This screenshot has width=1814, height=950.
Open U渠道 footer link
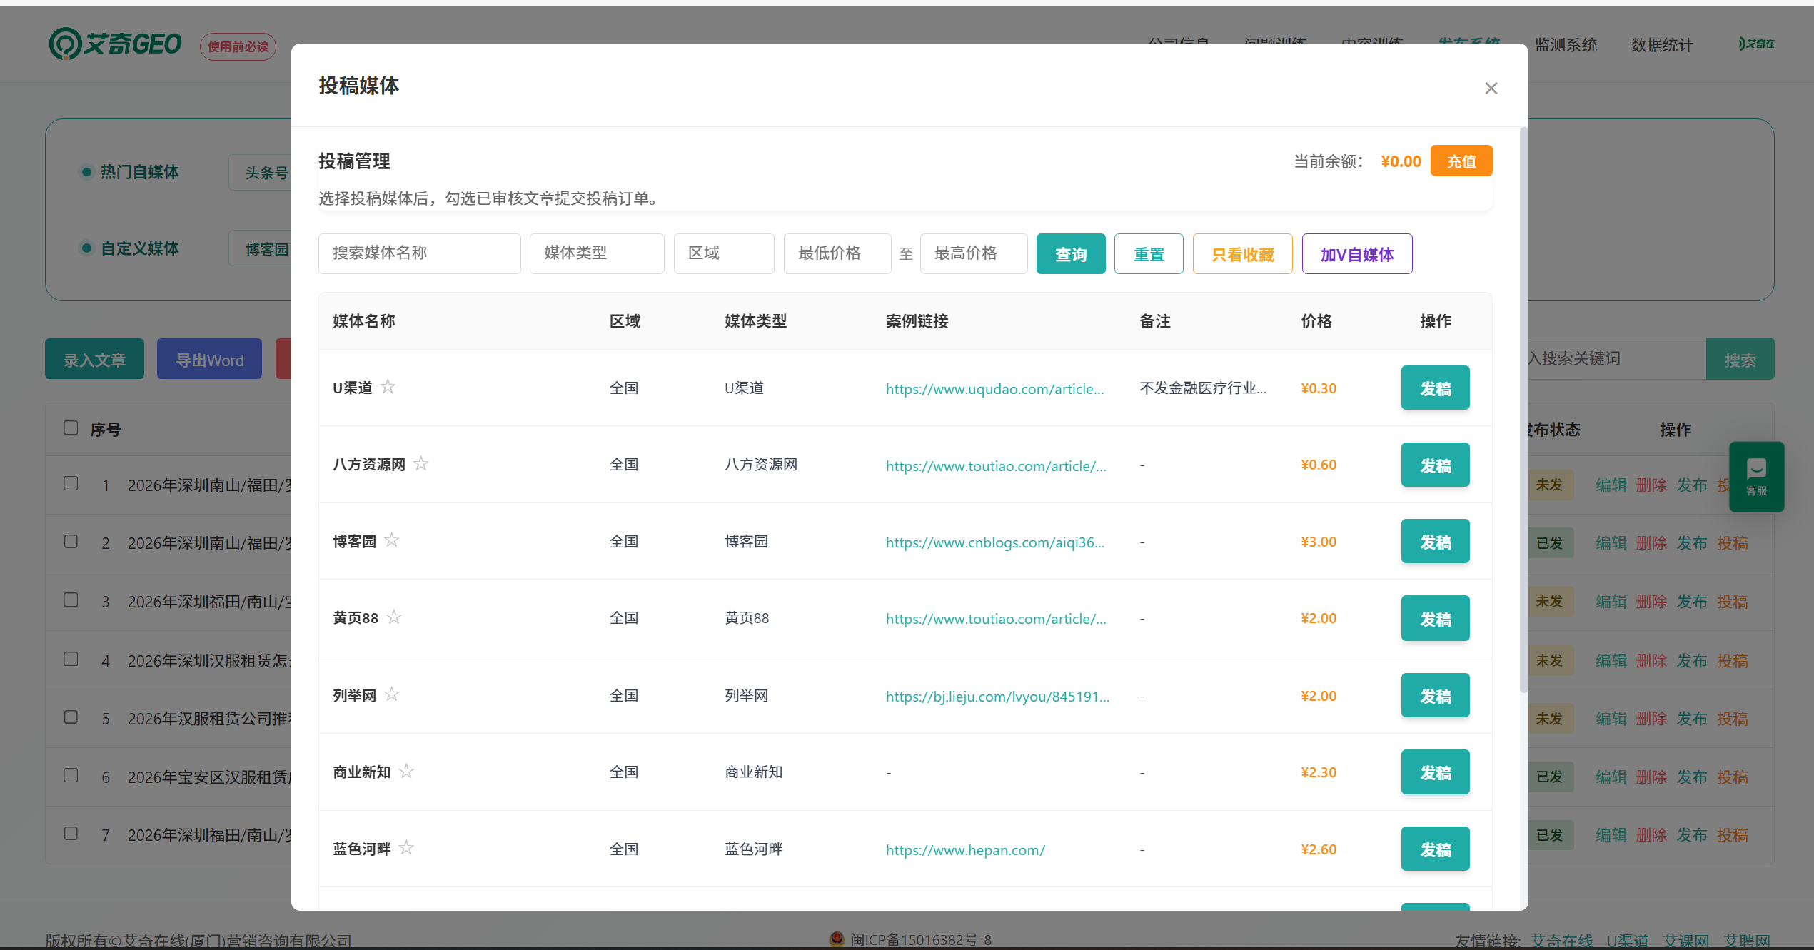coord(1628,941)
